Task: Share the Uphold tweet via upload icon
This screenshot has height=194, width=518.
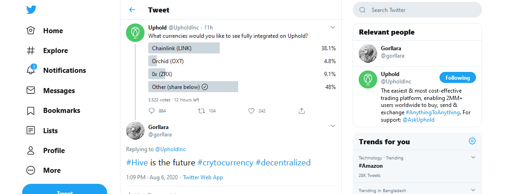Action: [x=301, y=111]
